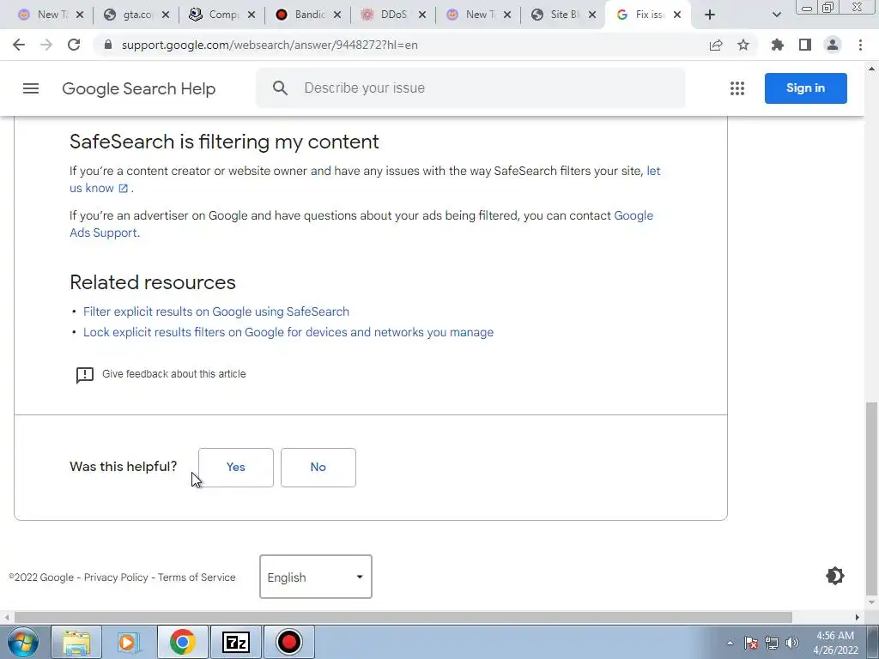Open the Windows Start menu

tap(23, 642)
